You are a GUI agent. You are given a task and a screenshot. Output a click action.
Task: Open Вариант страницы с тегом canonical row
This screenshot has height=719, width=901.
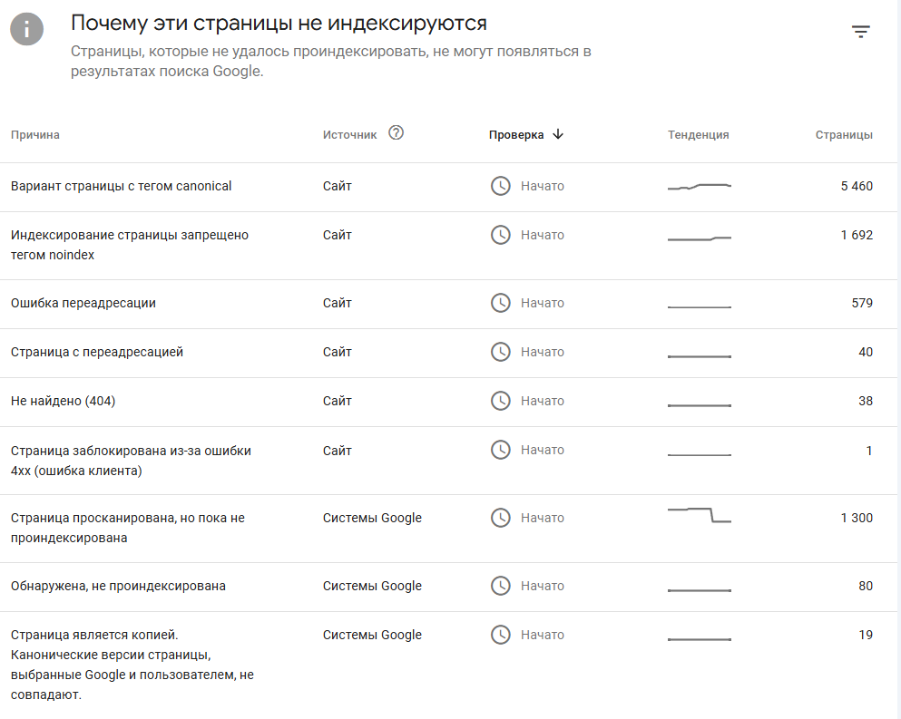(x=121, y=186)
